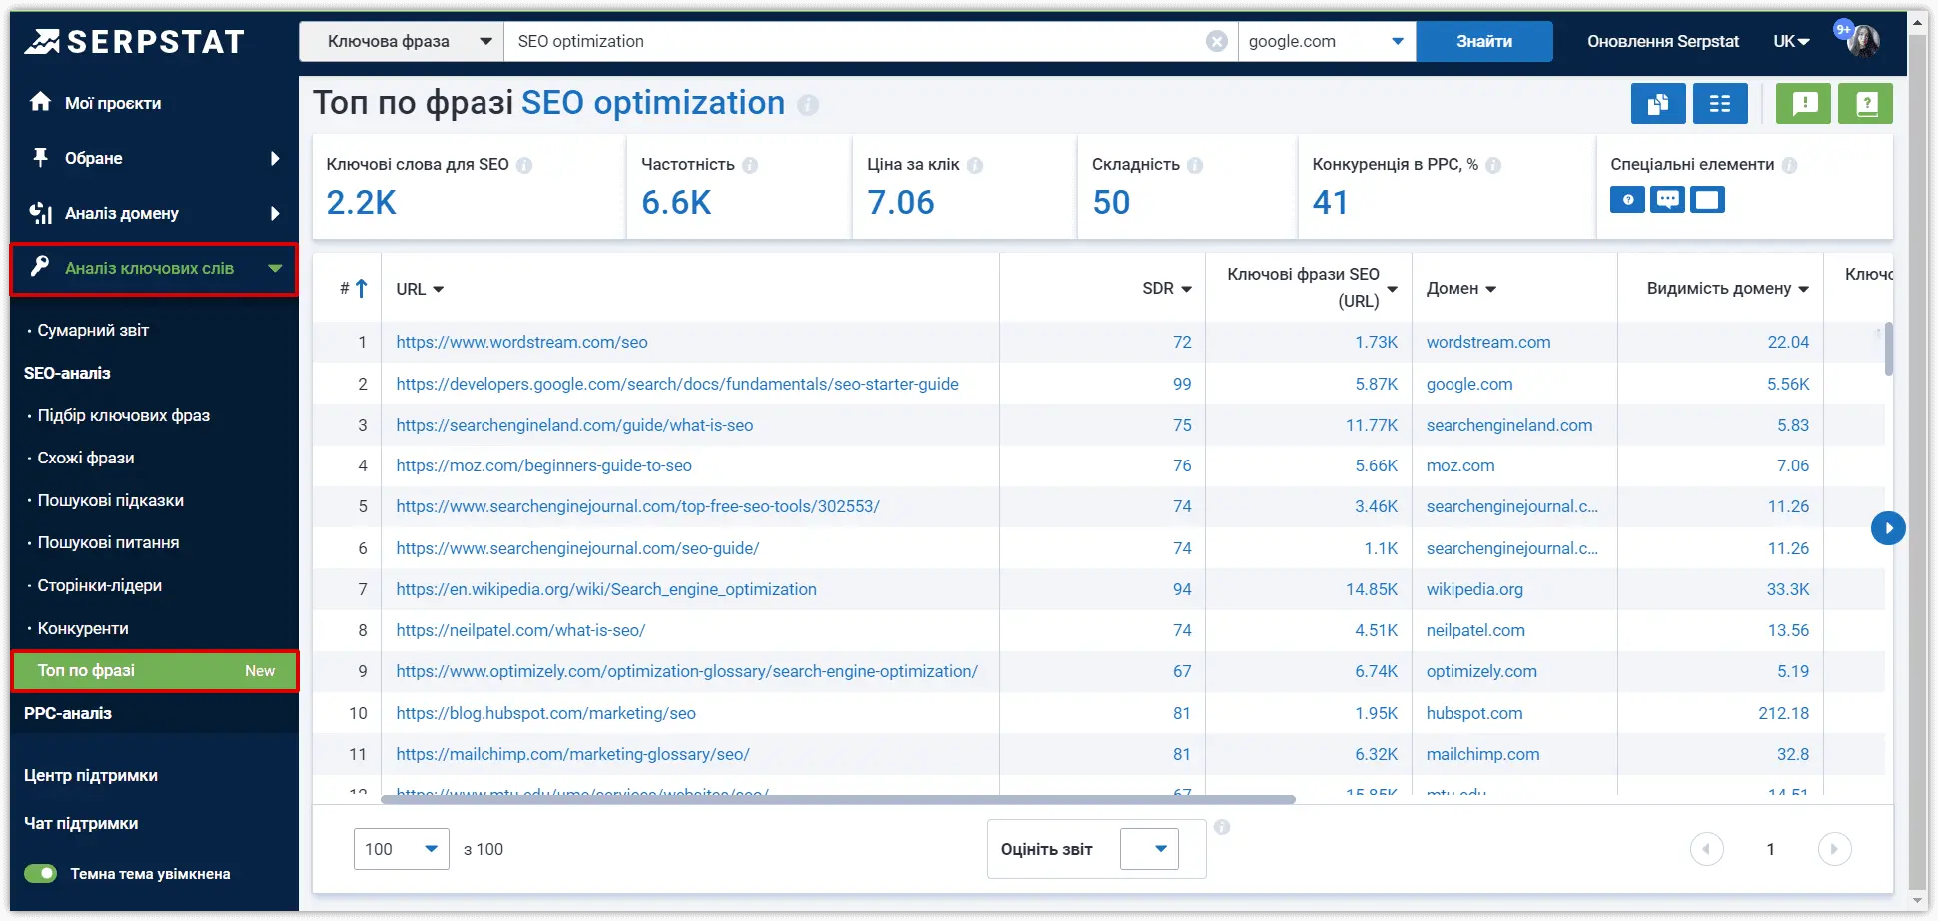Image resolution: width=1938 pixels, height=921 pixels.
Task: Select Пошукові підказки menu item
Action: pyautogui.click(x=111, y=500)
